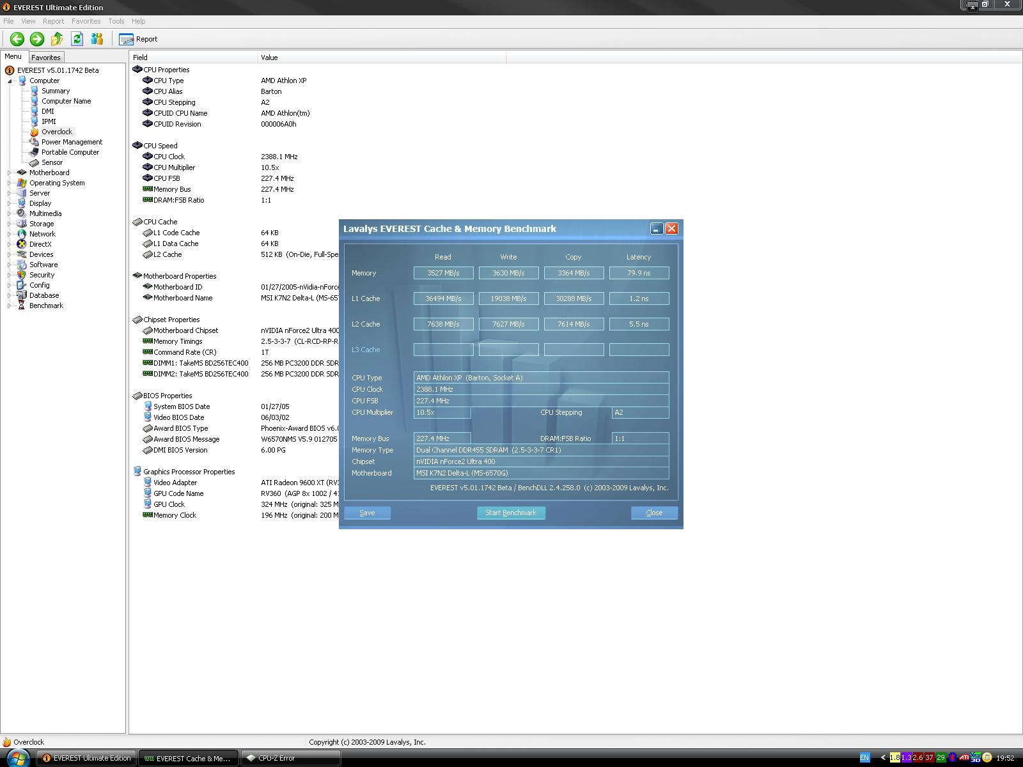The height and width of the screenshot is (767, 1023).
Task: Open the Manage User Preferences people icon
Action: tap(97, 39)
